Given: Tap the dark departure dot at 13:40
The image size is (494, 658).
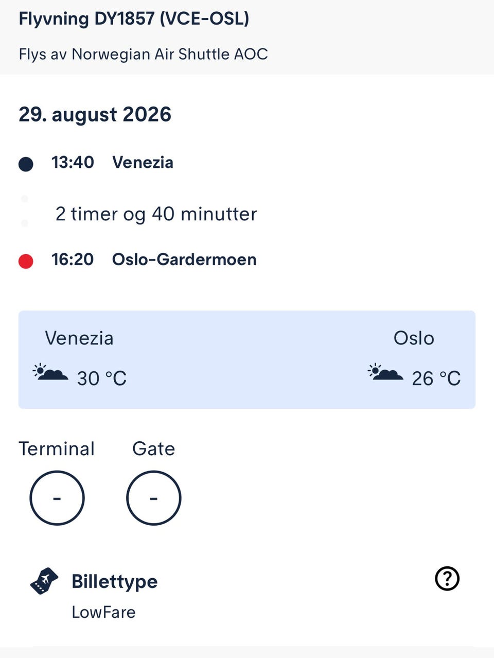Looking at the screenshot, I should click(26, 164).
